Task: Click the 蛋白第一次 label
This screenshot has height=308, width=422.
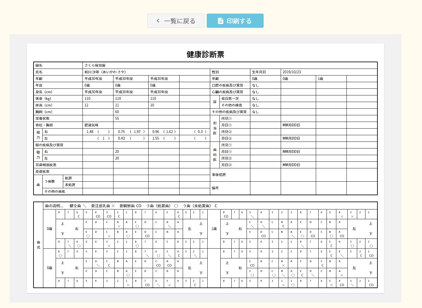Action: [230, 99]
